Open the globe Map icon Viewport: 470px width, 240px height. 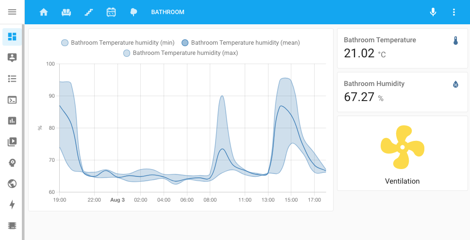tap(12, 184)
